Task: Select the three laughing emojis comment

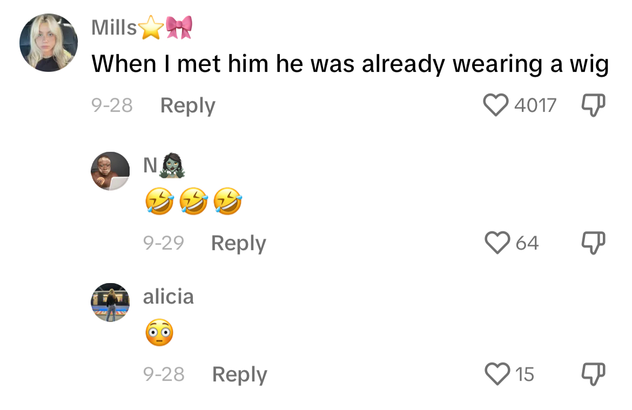Action: point(193,201)
